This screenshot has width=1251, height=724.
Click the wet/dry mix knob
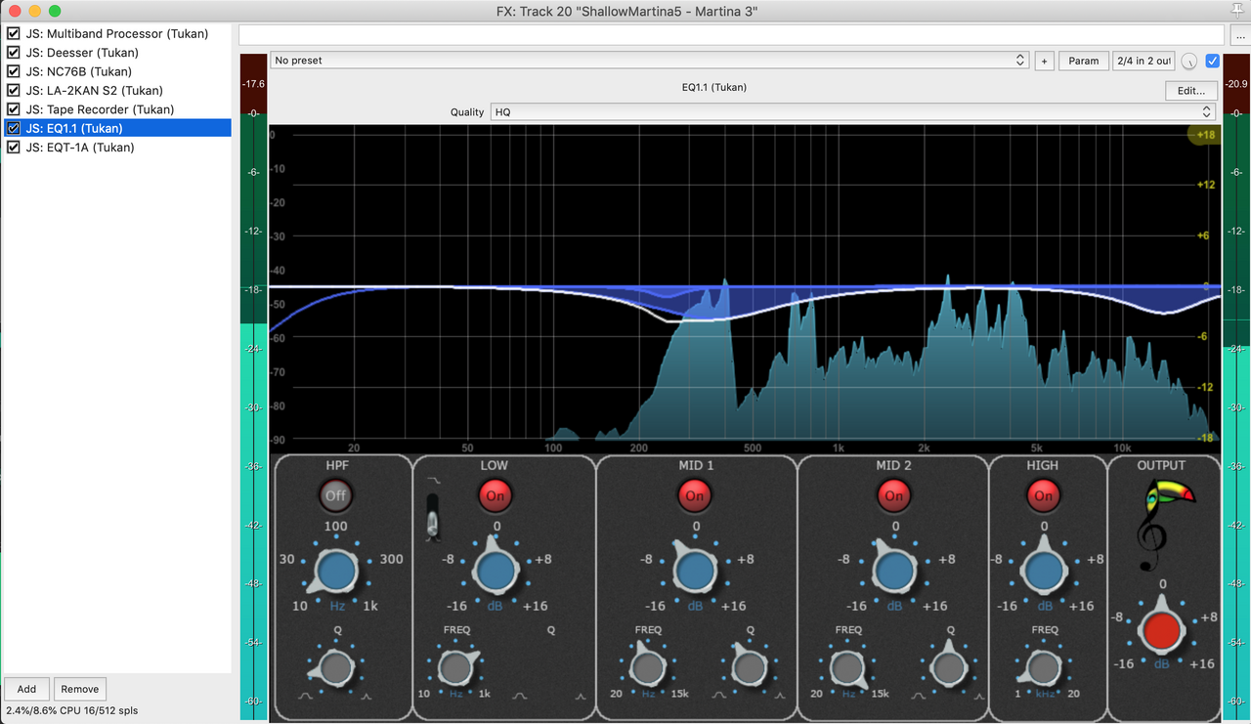[1189, 61]
